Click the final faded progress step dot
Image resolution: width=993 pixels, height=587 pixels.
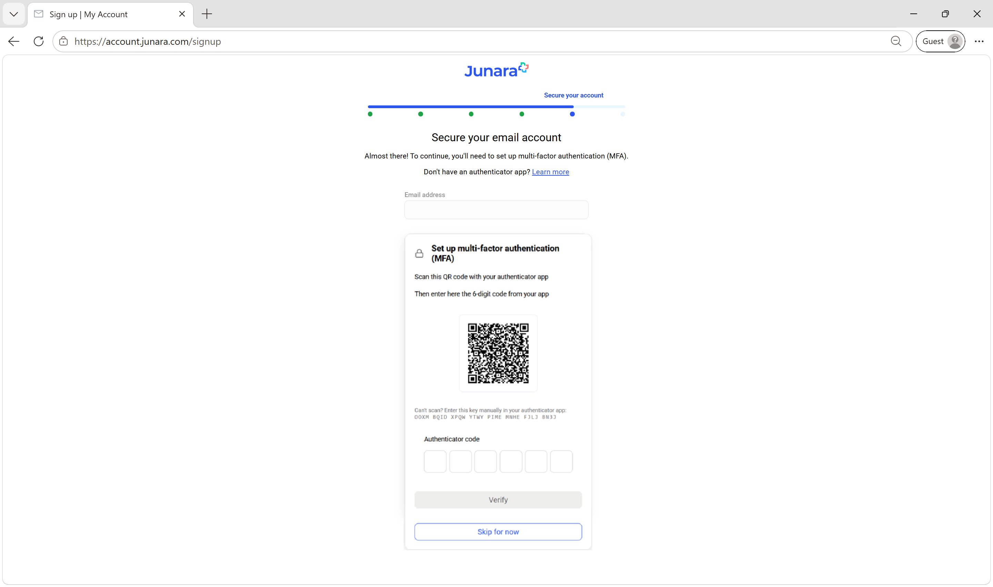[x=623, y=114]
